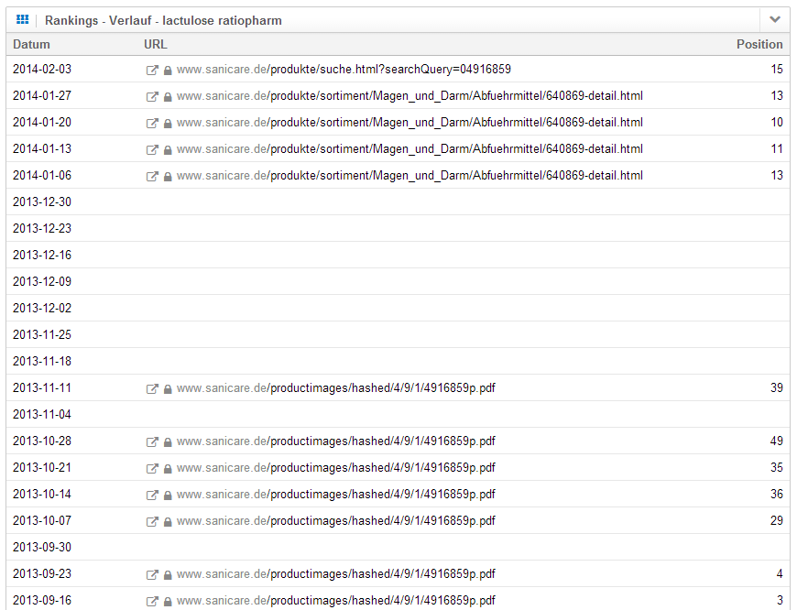Screen dimensions: 797x610
Task: Click the URL column header
Action: [x=156, y=44]
